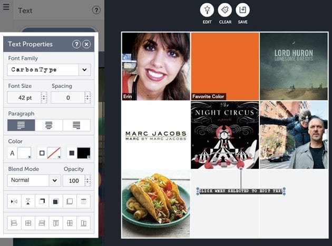Click the 'Text' panel heading
332x246 pixels.
(25, 11)
